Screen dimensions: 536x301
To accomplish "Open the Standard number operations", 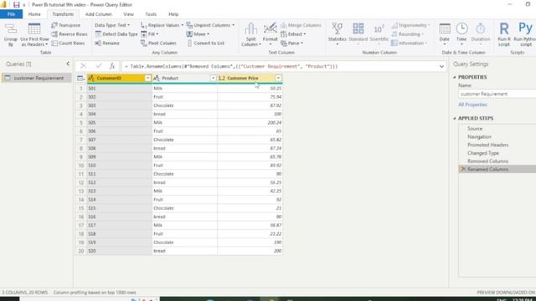I will [358, 34].
